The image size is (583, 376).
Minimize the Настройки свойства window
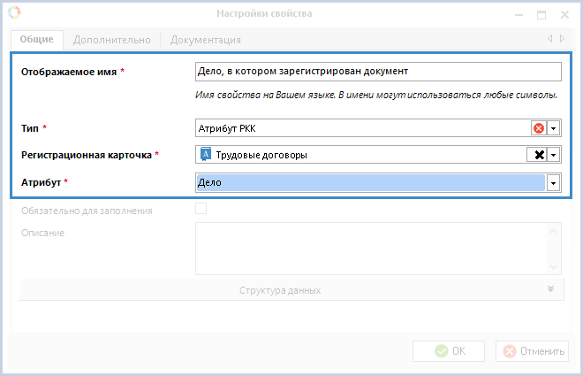(x=518, y=14)
